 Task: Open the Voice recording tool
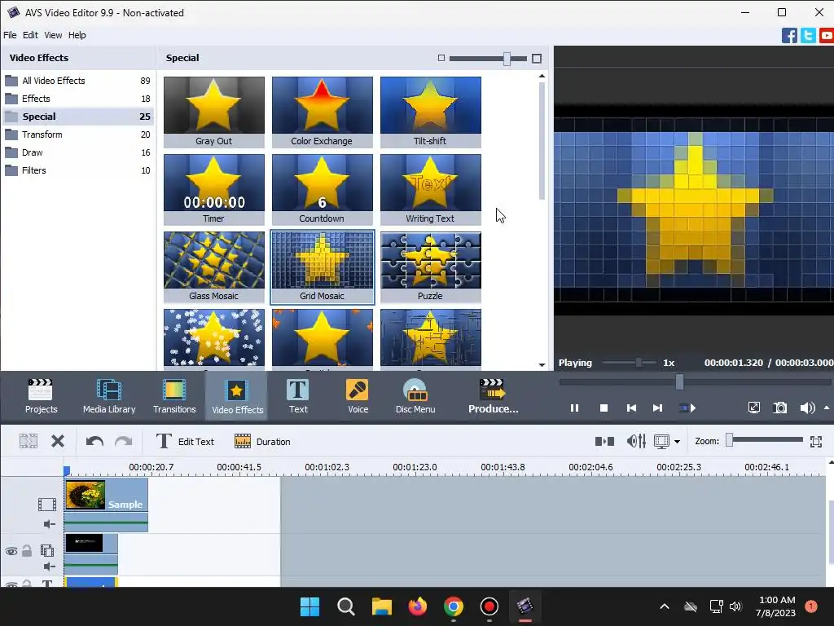(x=358, y=396)
